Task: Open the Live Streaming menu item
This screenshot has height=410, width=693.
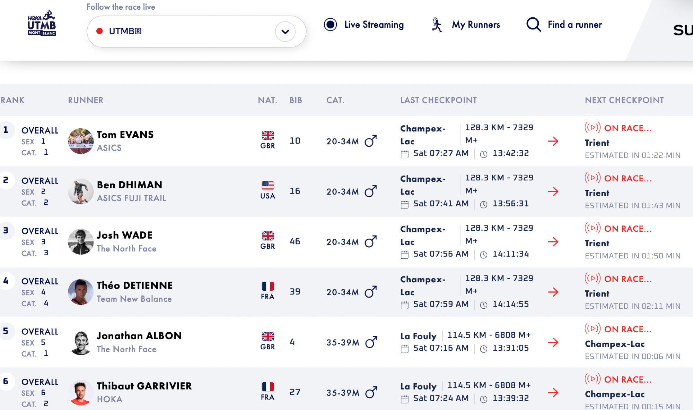Action: point(374,25)
